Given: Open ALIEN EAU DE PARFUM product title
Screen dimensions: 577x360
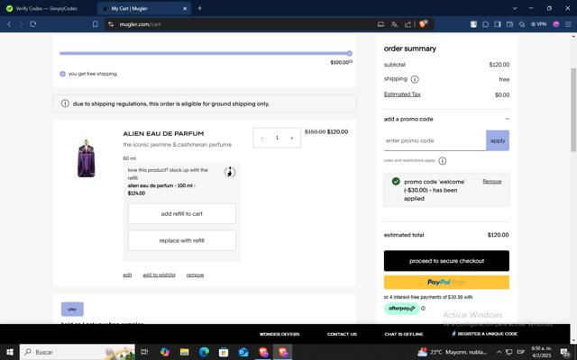Looking at the screenshot, I should click(x=163, y=134).
